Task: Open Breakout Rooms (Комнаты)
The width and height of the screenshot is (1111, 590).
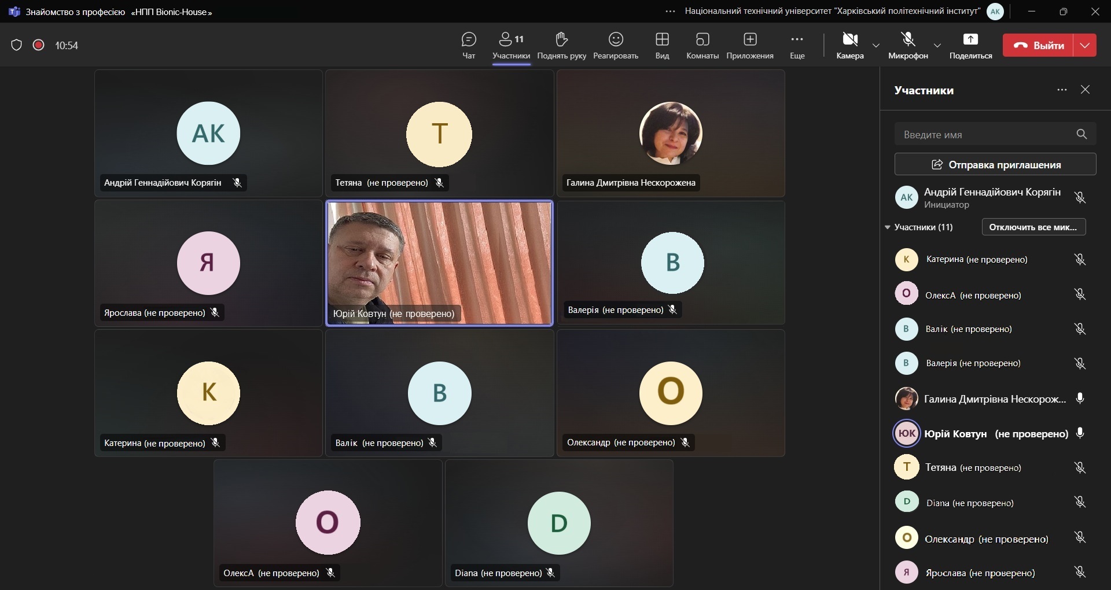Action: (702, 45)
